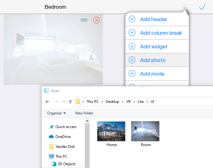Expand chevron before This PC in path
Image resolution: width=213 pixels, height=168 pixels.
pos(83,102)
